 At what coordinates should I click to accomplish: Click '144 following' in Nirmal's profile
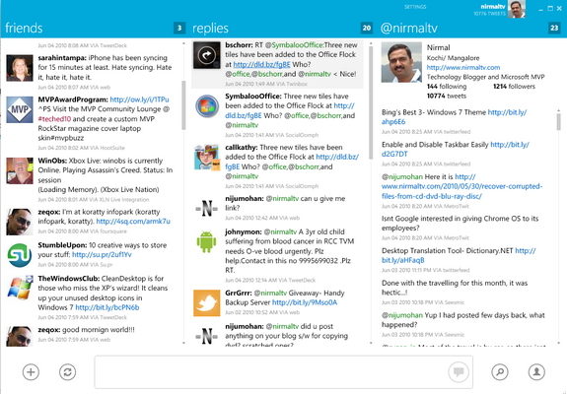click(447, 87)
